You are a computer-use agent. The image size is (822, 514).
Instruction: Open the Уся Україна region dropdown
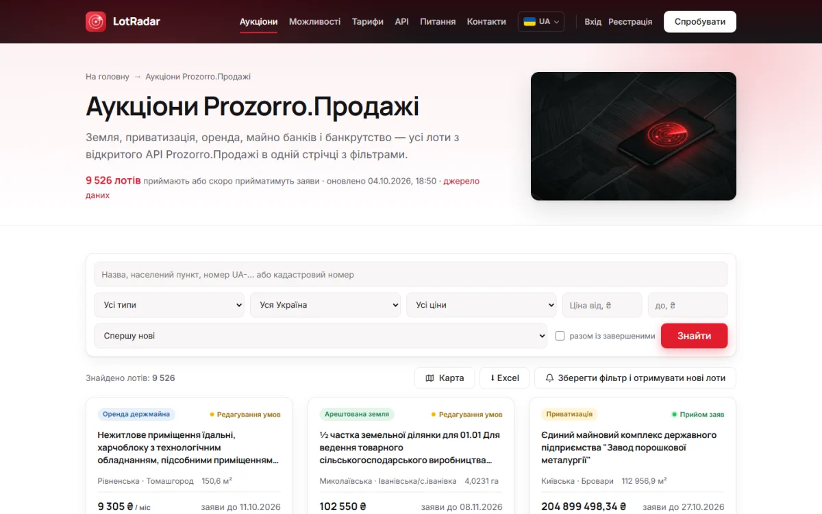(325, 305)
